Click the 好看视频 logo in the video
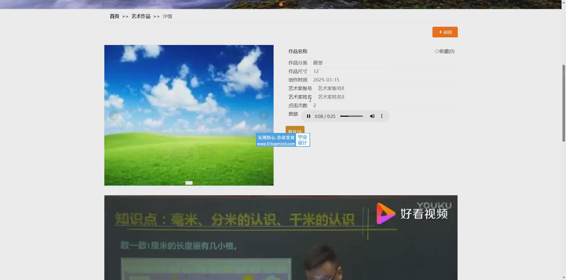Image resolution: width=566 pixels, height=280 pixels. [413, 213]
